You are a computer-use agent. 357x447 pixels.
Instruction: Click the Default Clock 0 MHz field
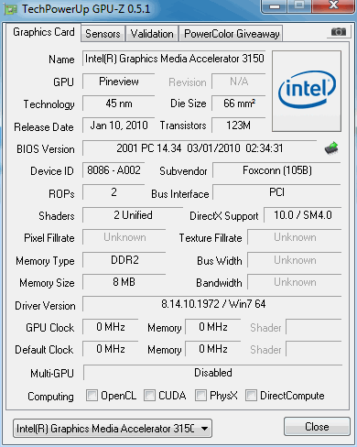111,349
